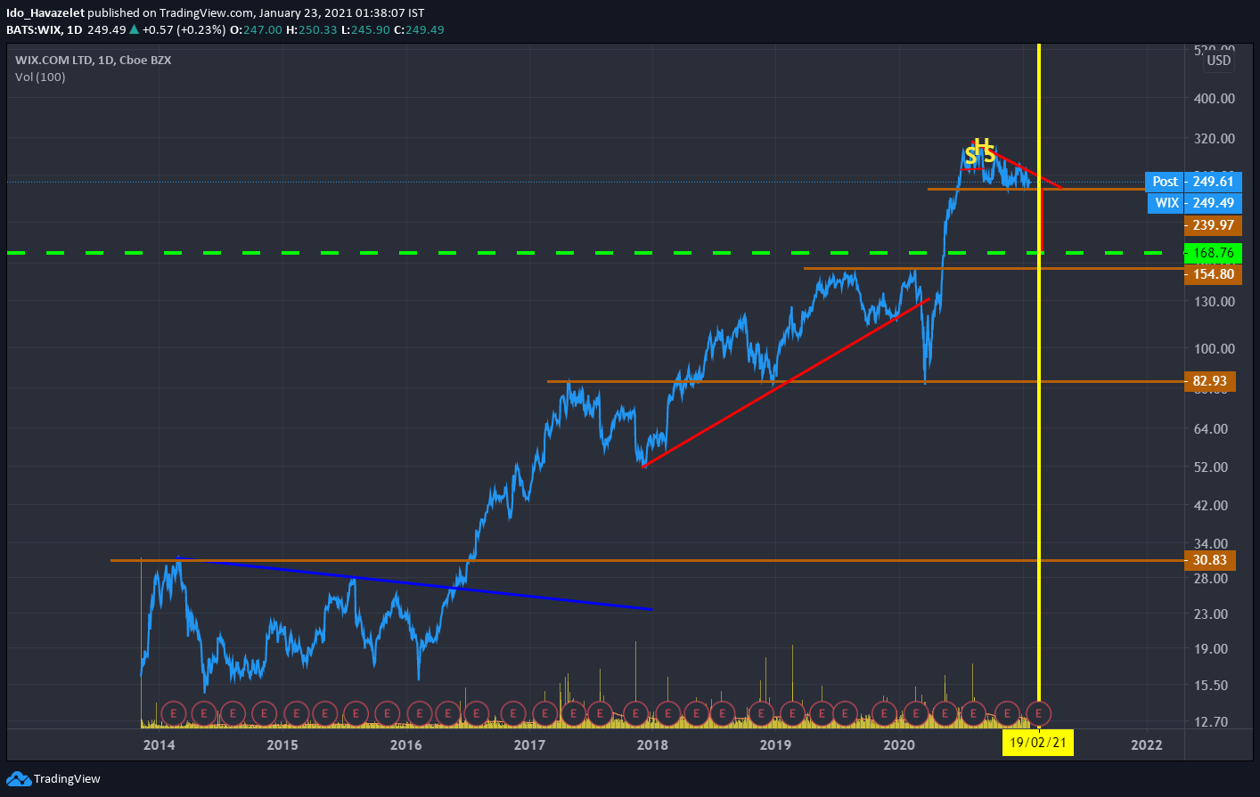Select the red ascending trendline from 2018

tap(786, 382)
